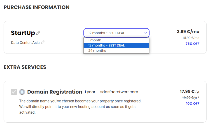Toggle the Domain Registration checkbox
The image size is (210, 126).
(x=14, y=92)
